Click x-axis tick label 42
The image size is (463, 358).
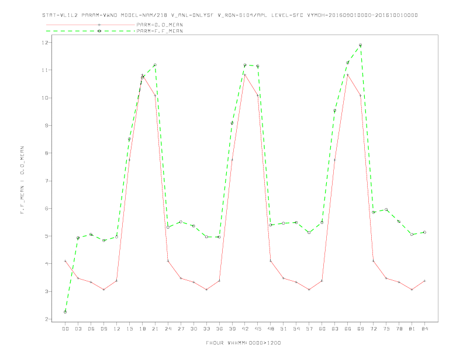(x=245, y=329)
